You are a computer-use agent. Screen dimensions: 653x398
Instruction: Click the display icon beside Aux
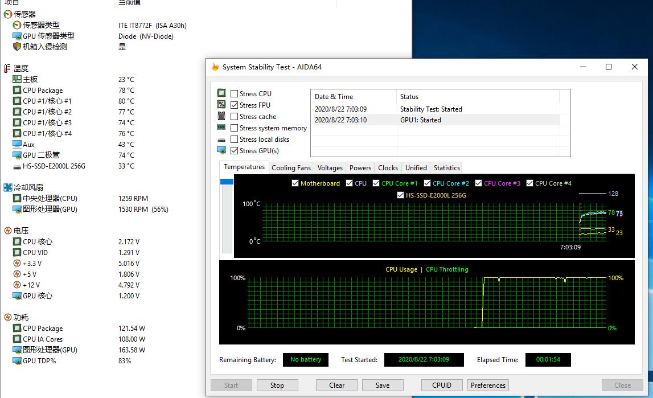coord(17,144)
